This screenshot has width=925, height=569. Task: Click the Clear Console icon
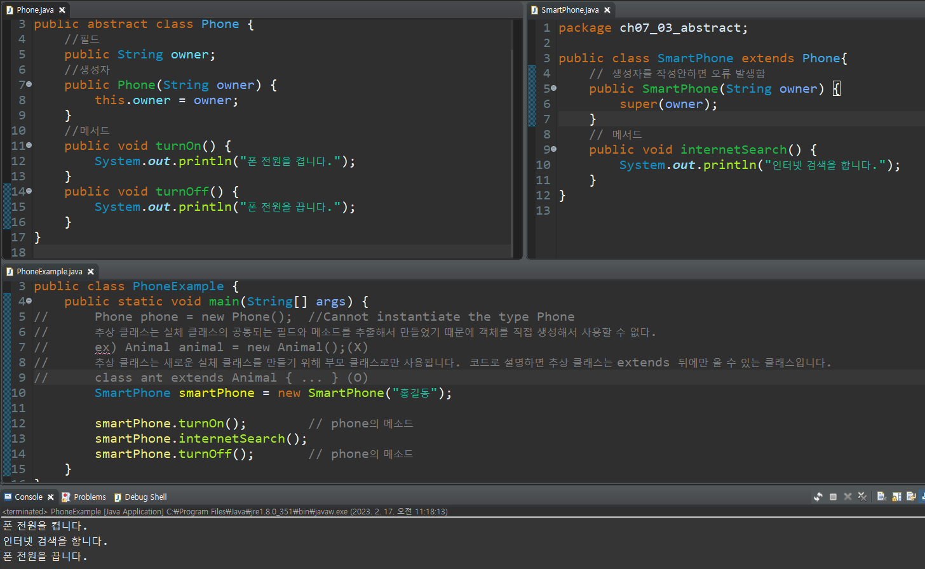(882, 497)
